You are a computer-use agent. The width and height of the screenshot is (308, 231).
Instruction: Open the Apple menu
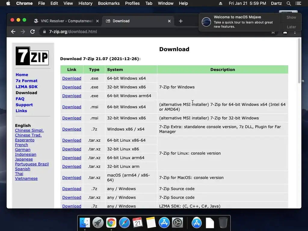coord(8,3)
